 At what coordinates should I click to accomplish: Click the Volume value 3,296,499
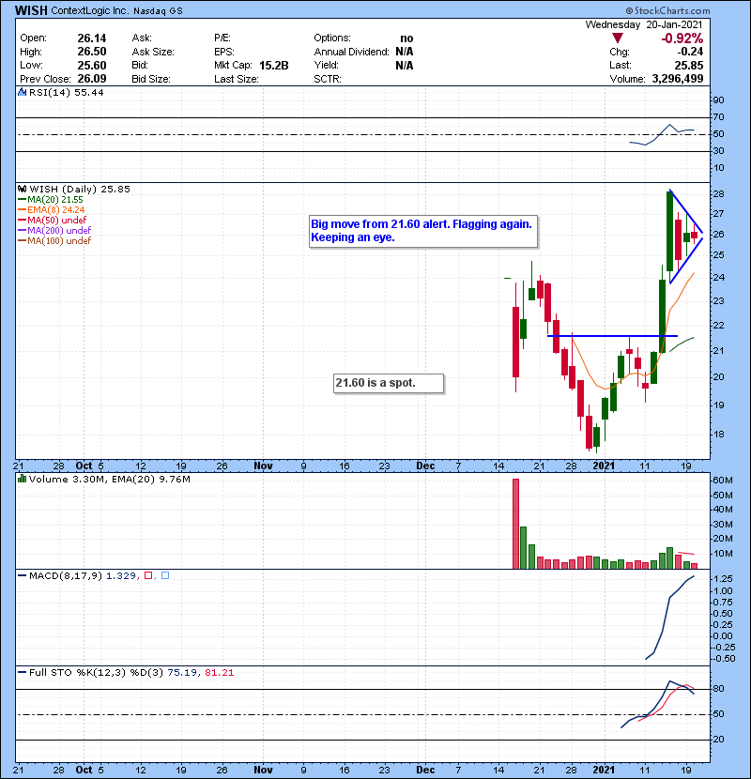pyautogui.click(x=678, y=79)
